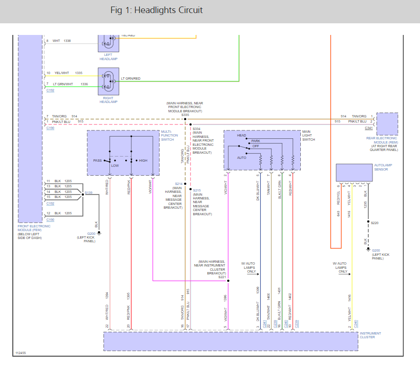Open C239 link beside RED/WHT wire

coord(297,324)
